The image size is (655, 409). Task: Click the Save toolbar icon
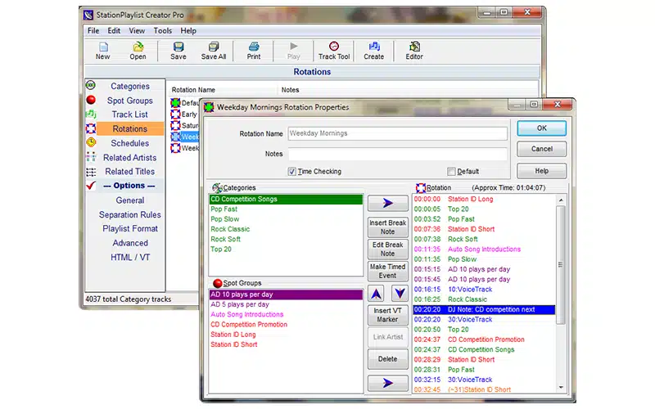click(x=178, y=51)
